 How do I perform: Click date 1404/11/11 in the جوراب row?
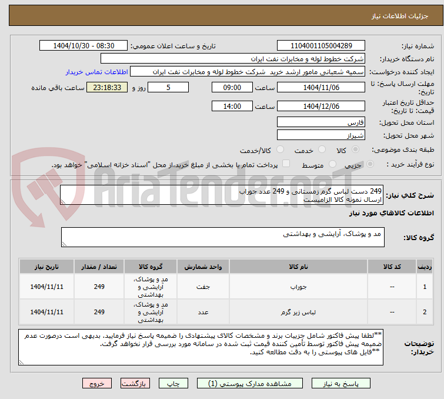(x=46, y=287)
